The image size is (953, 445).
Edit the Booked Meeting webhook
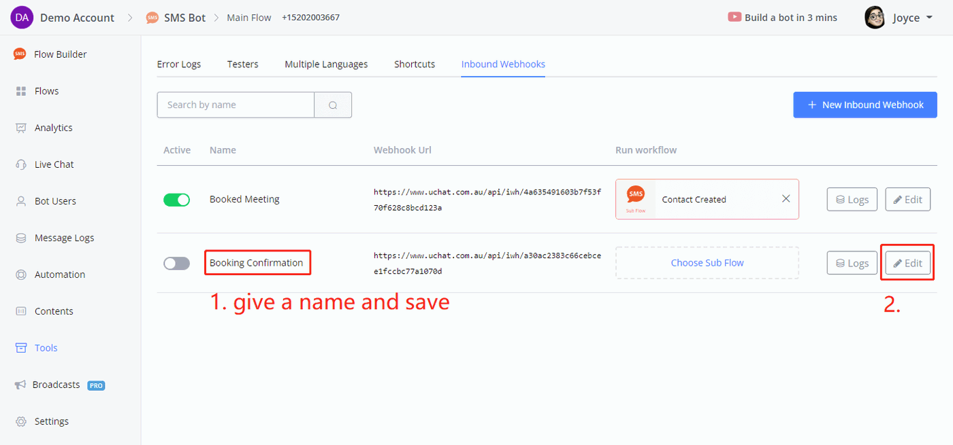coord(907,199)
